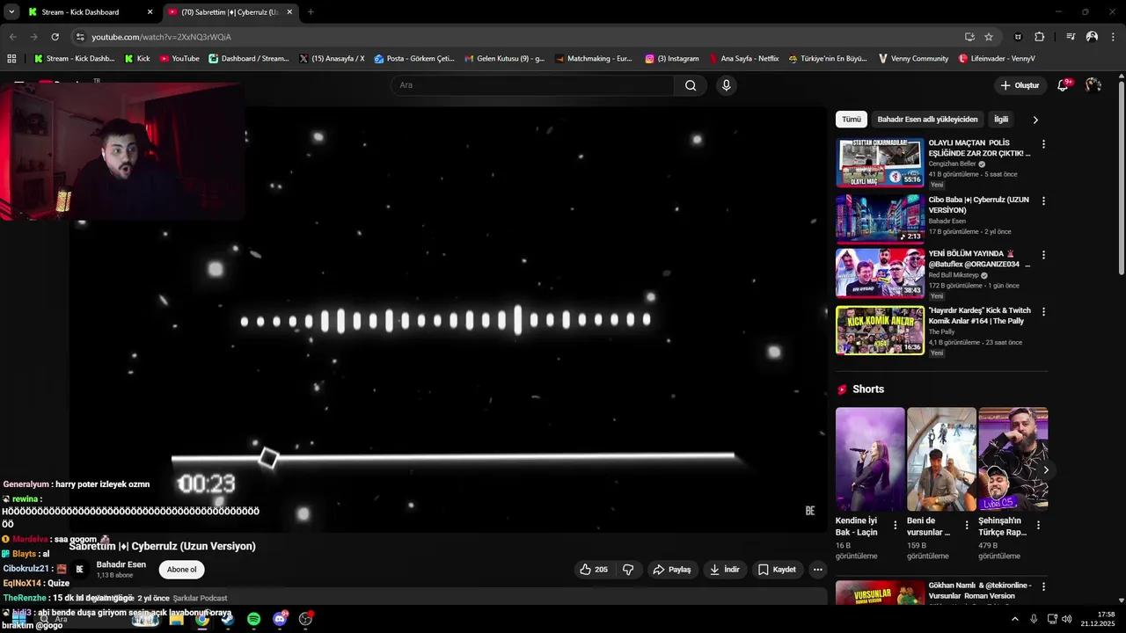This screenshot has height=633, width=1126.
Task: Open options for YENİ BÖLÜM YAYINDA video
Action: point(1043,255)
